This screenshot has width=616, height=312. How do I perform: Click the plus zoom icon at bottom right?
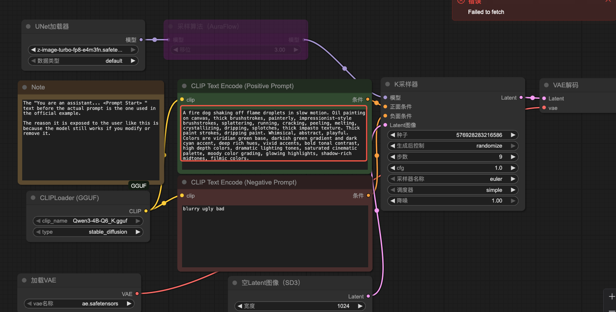(x=611, y=296)
